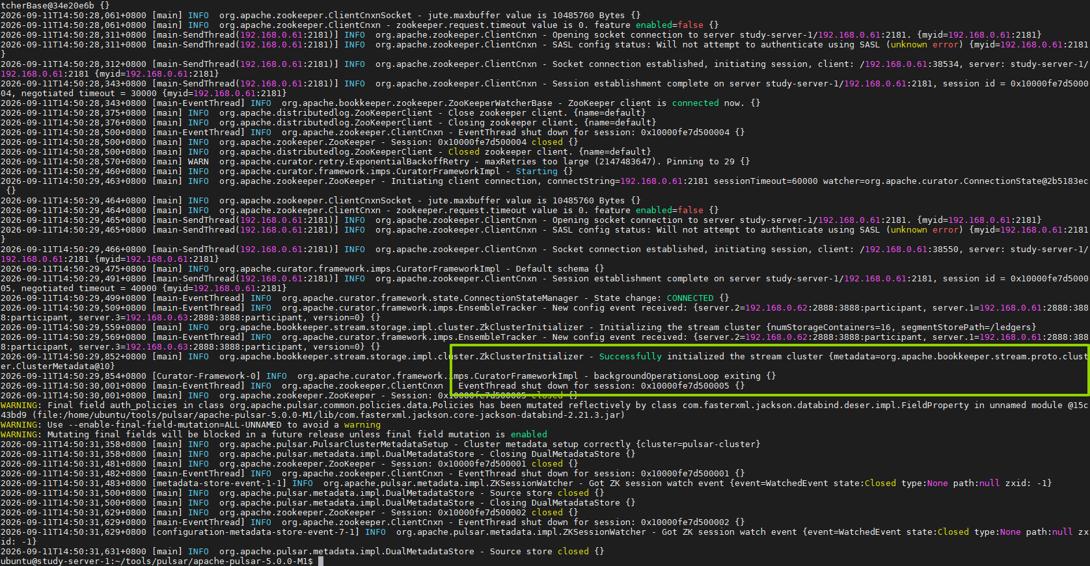Click the "PulsarClusterMetadataSetup" class name
Viewport: 1090px width, 566px height.
(381, 444)
